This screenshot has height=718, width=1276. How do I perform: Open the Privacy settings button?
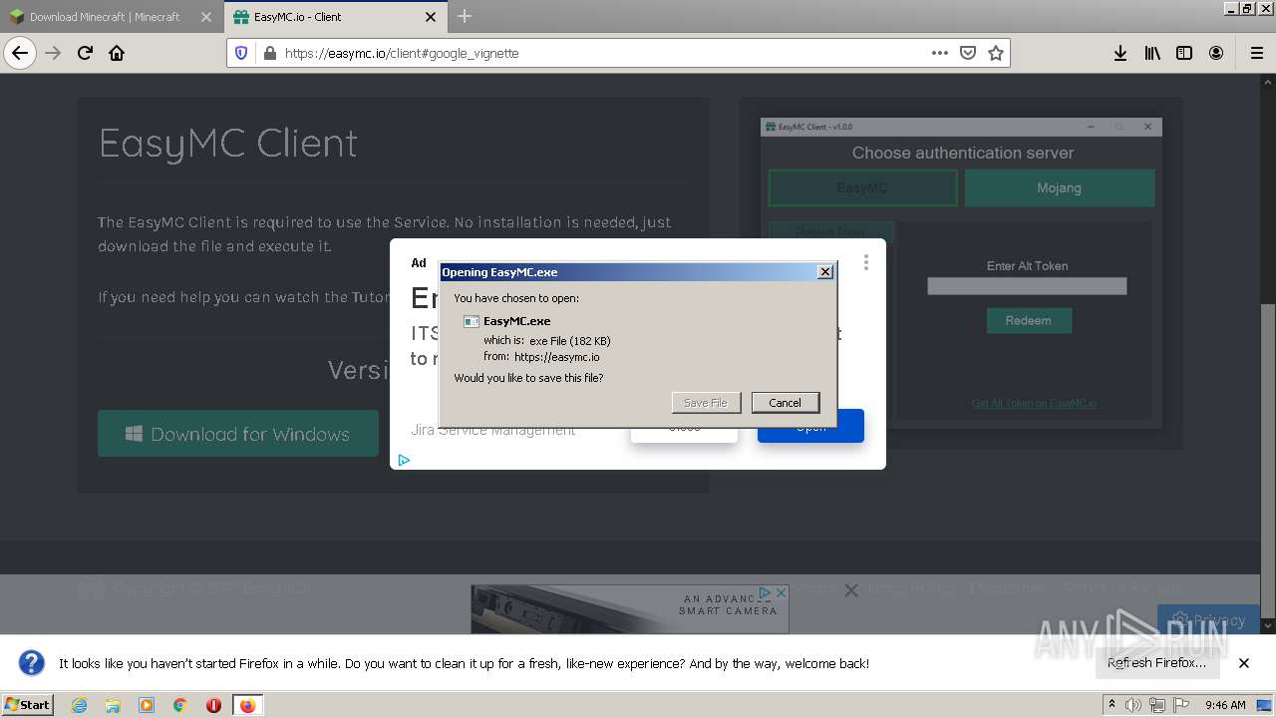[x=1209, y=620]
